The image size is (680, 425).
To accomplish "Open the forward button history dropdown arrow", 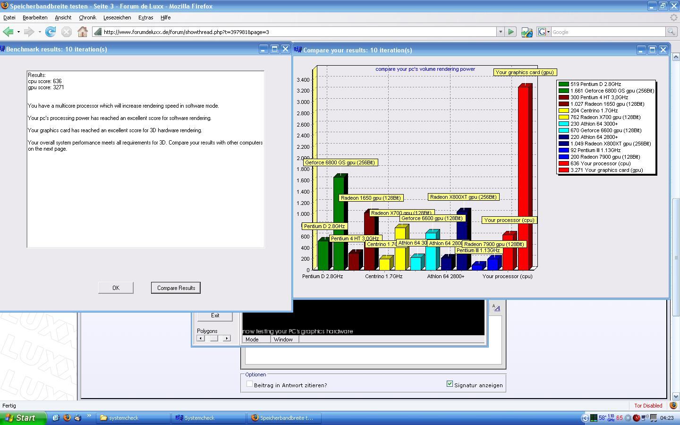I will 40,32.
